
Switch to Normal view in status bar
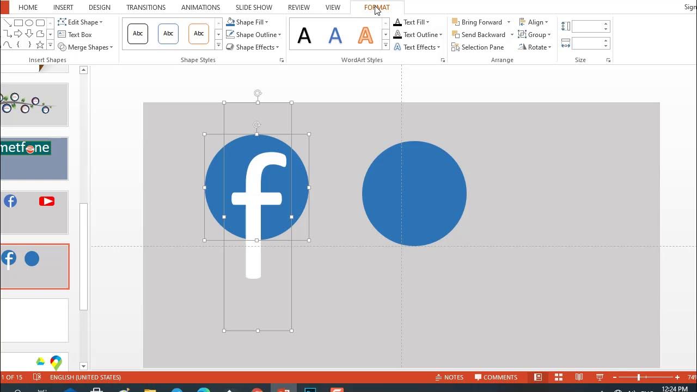point(538,377)
